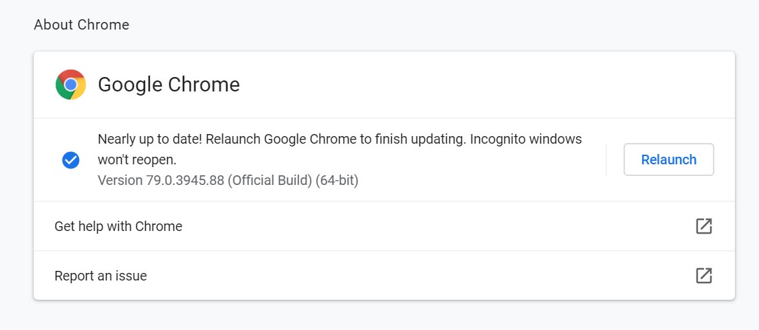Open the external link icon for Report an issue
The image size is (759, 330).
[703, 275]
